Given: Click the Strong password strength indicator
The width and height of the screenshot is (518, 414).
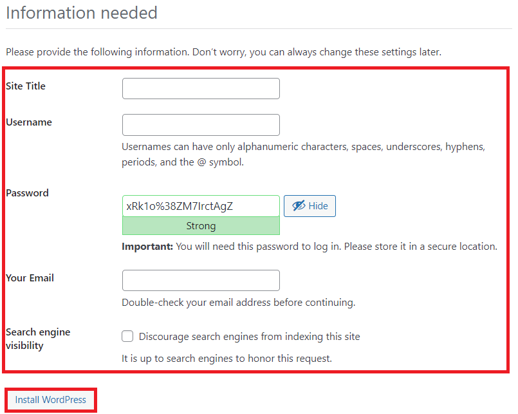Looking at the screenshot, I should [201, 226].
